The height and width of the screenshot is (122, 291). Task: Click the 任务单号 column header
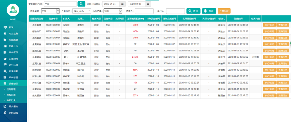pos(53,19)
